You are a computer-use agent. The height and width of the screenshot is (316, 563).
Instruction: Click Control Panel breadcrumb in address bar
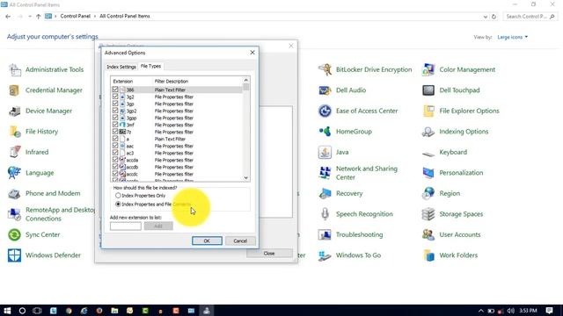tap(75, 16)
